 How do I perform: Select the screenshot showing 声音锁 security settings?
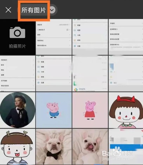click(126, 37)
